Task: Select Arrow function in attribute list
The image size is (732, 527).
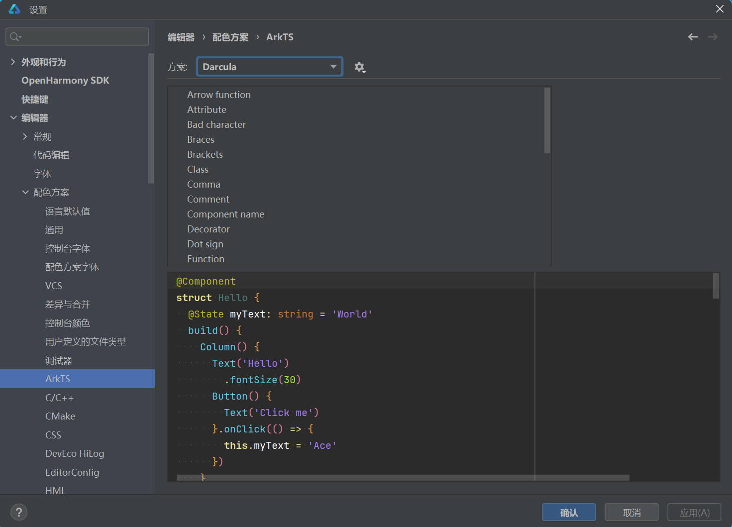Action: point(219,95)
